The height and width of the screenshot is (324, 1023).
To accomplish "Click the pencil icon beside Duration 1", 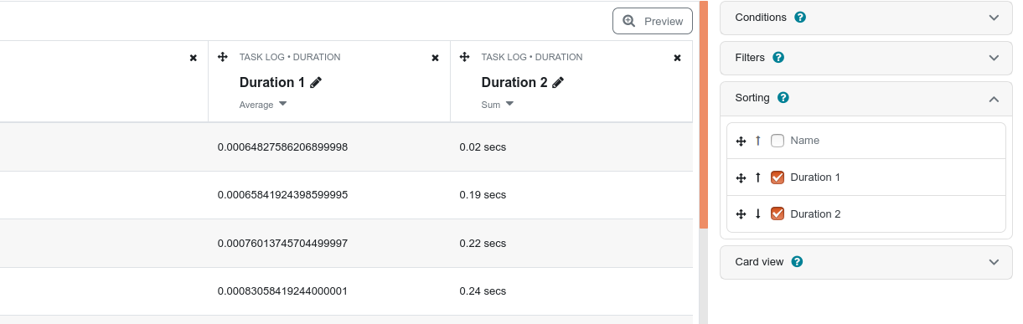I will click(316, 82).
